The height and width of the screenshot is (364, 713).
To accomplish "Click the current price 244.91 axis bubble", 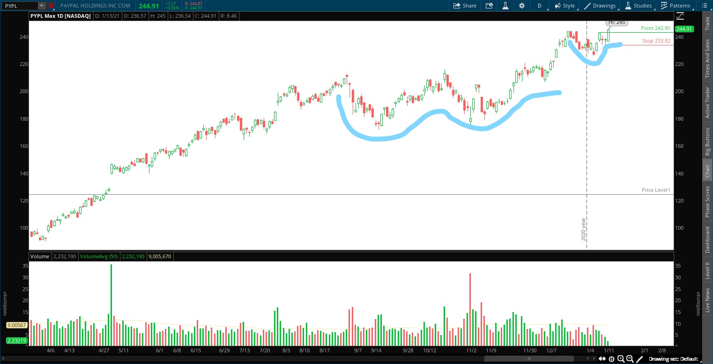I will click(x=684, y=29).
